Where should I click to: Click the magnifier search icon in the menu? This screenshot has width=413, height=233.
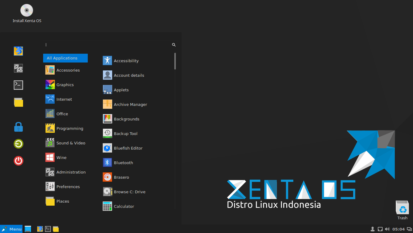point(174,45)
